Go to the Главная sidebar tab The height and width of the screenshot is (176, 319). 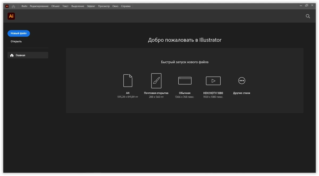(28, 55)
